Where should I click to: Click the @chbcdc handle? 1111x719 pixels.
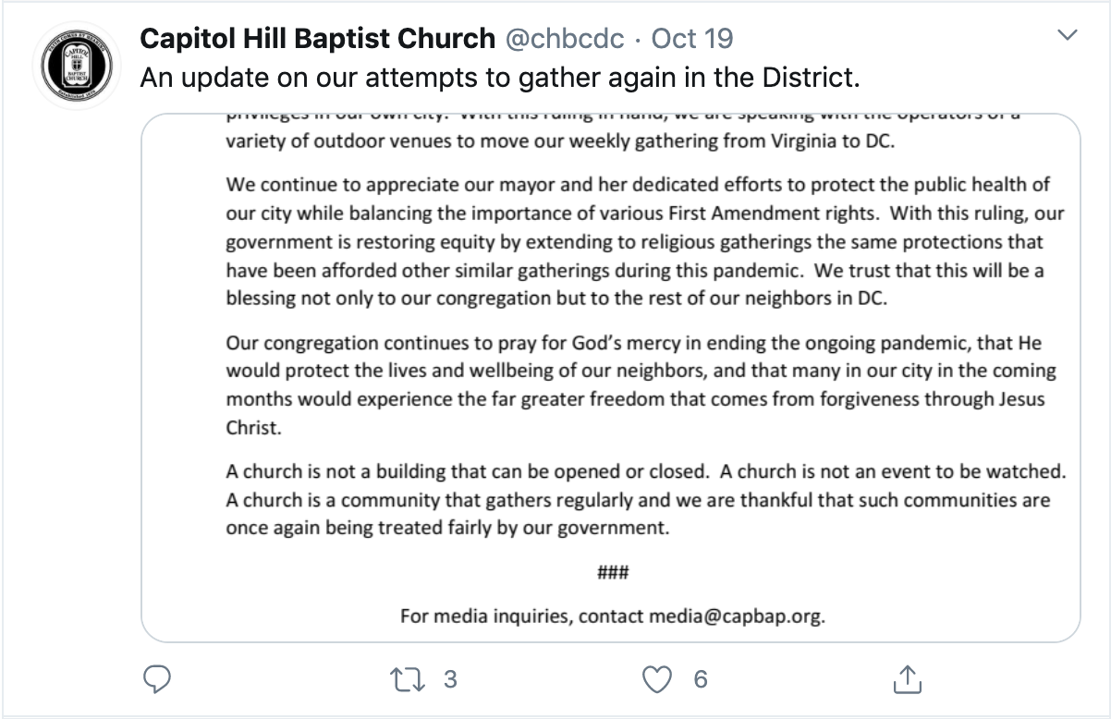point(565,38)
